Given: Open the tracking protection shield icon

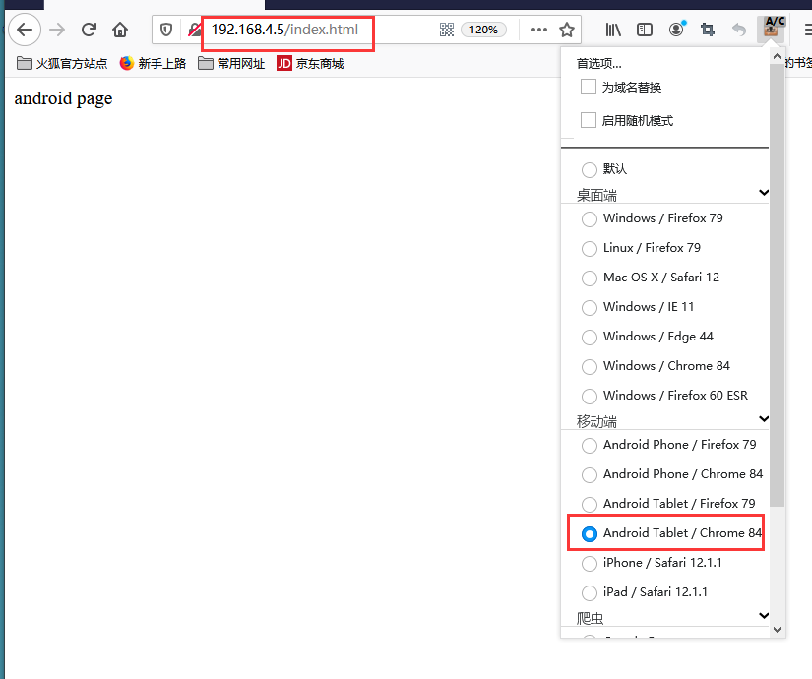Looking at the screenshot, I should 166,31.
